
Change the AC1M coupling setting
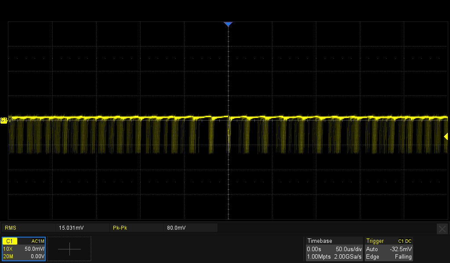38,241
